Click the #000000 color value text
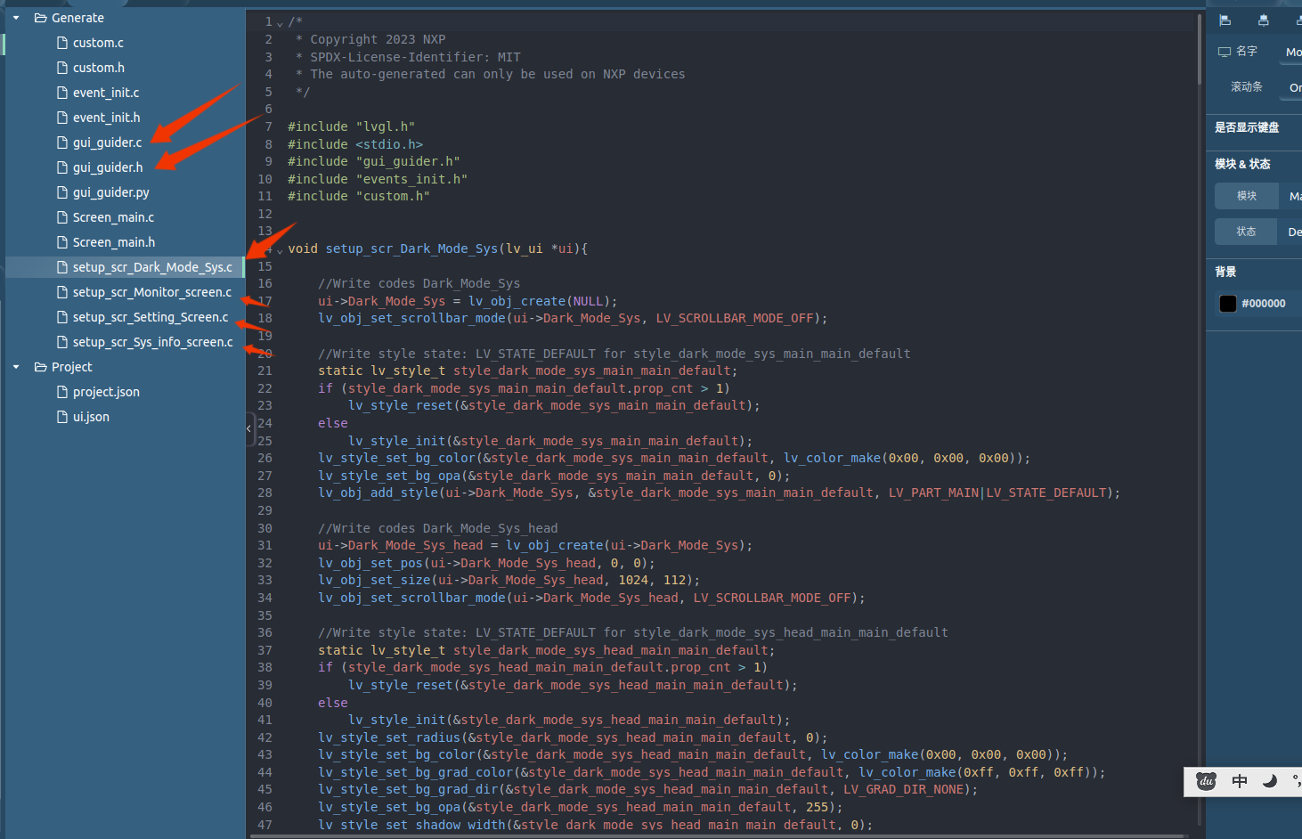This screenshot has height=839, width=1302. 1264,304
